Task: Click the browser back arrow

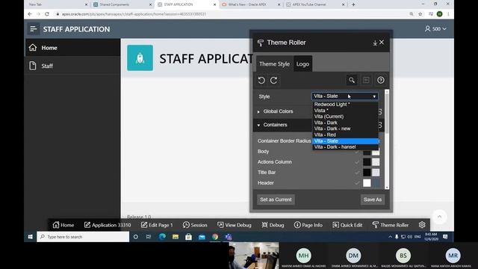Action: [30, 14]
